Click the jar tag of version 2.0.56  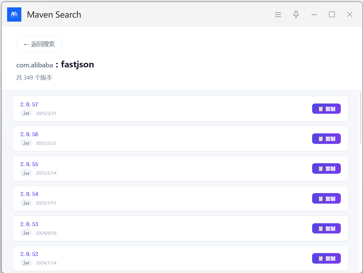(x=26, y=143)
